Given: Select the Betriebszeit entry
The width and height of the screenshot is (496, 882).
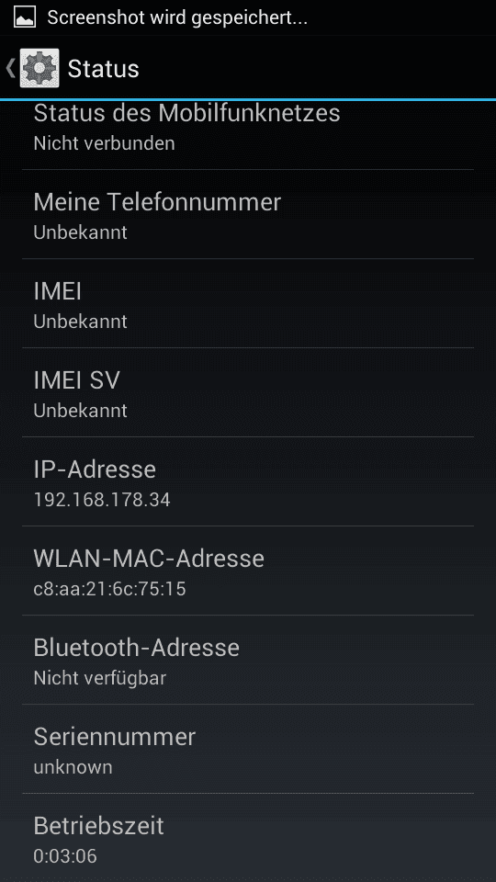Looking at the screenshot, I should [x=248, y=838].
